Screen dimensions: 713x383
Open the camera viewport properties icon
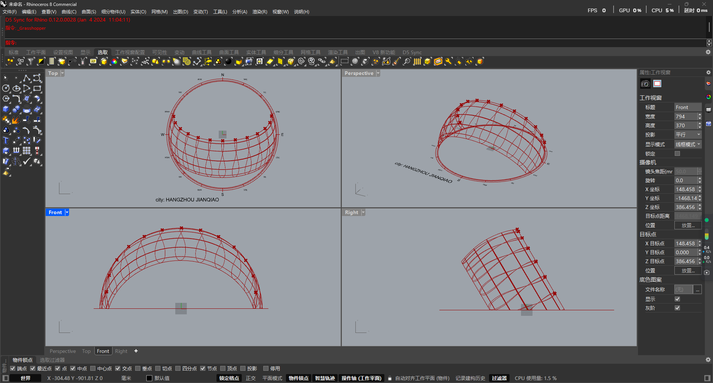tap(645, 84)
